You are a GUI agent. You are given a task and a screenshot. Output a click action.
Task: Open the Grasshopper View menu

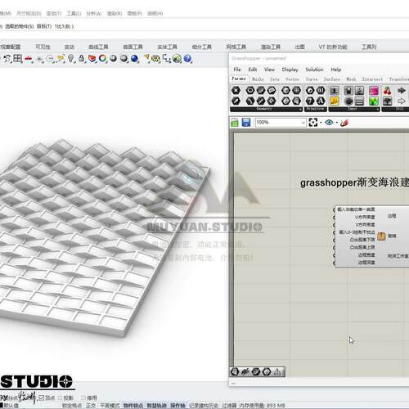click(x=269, y=70)
